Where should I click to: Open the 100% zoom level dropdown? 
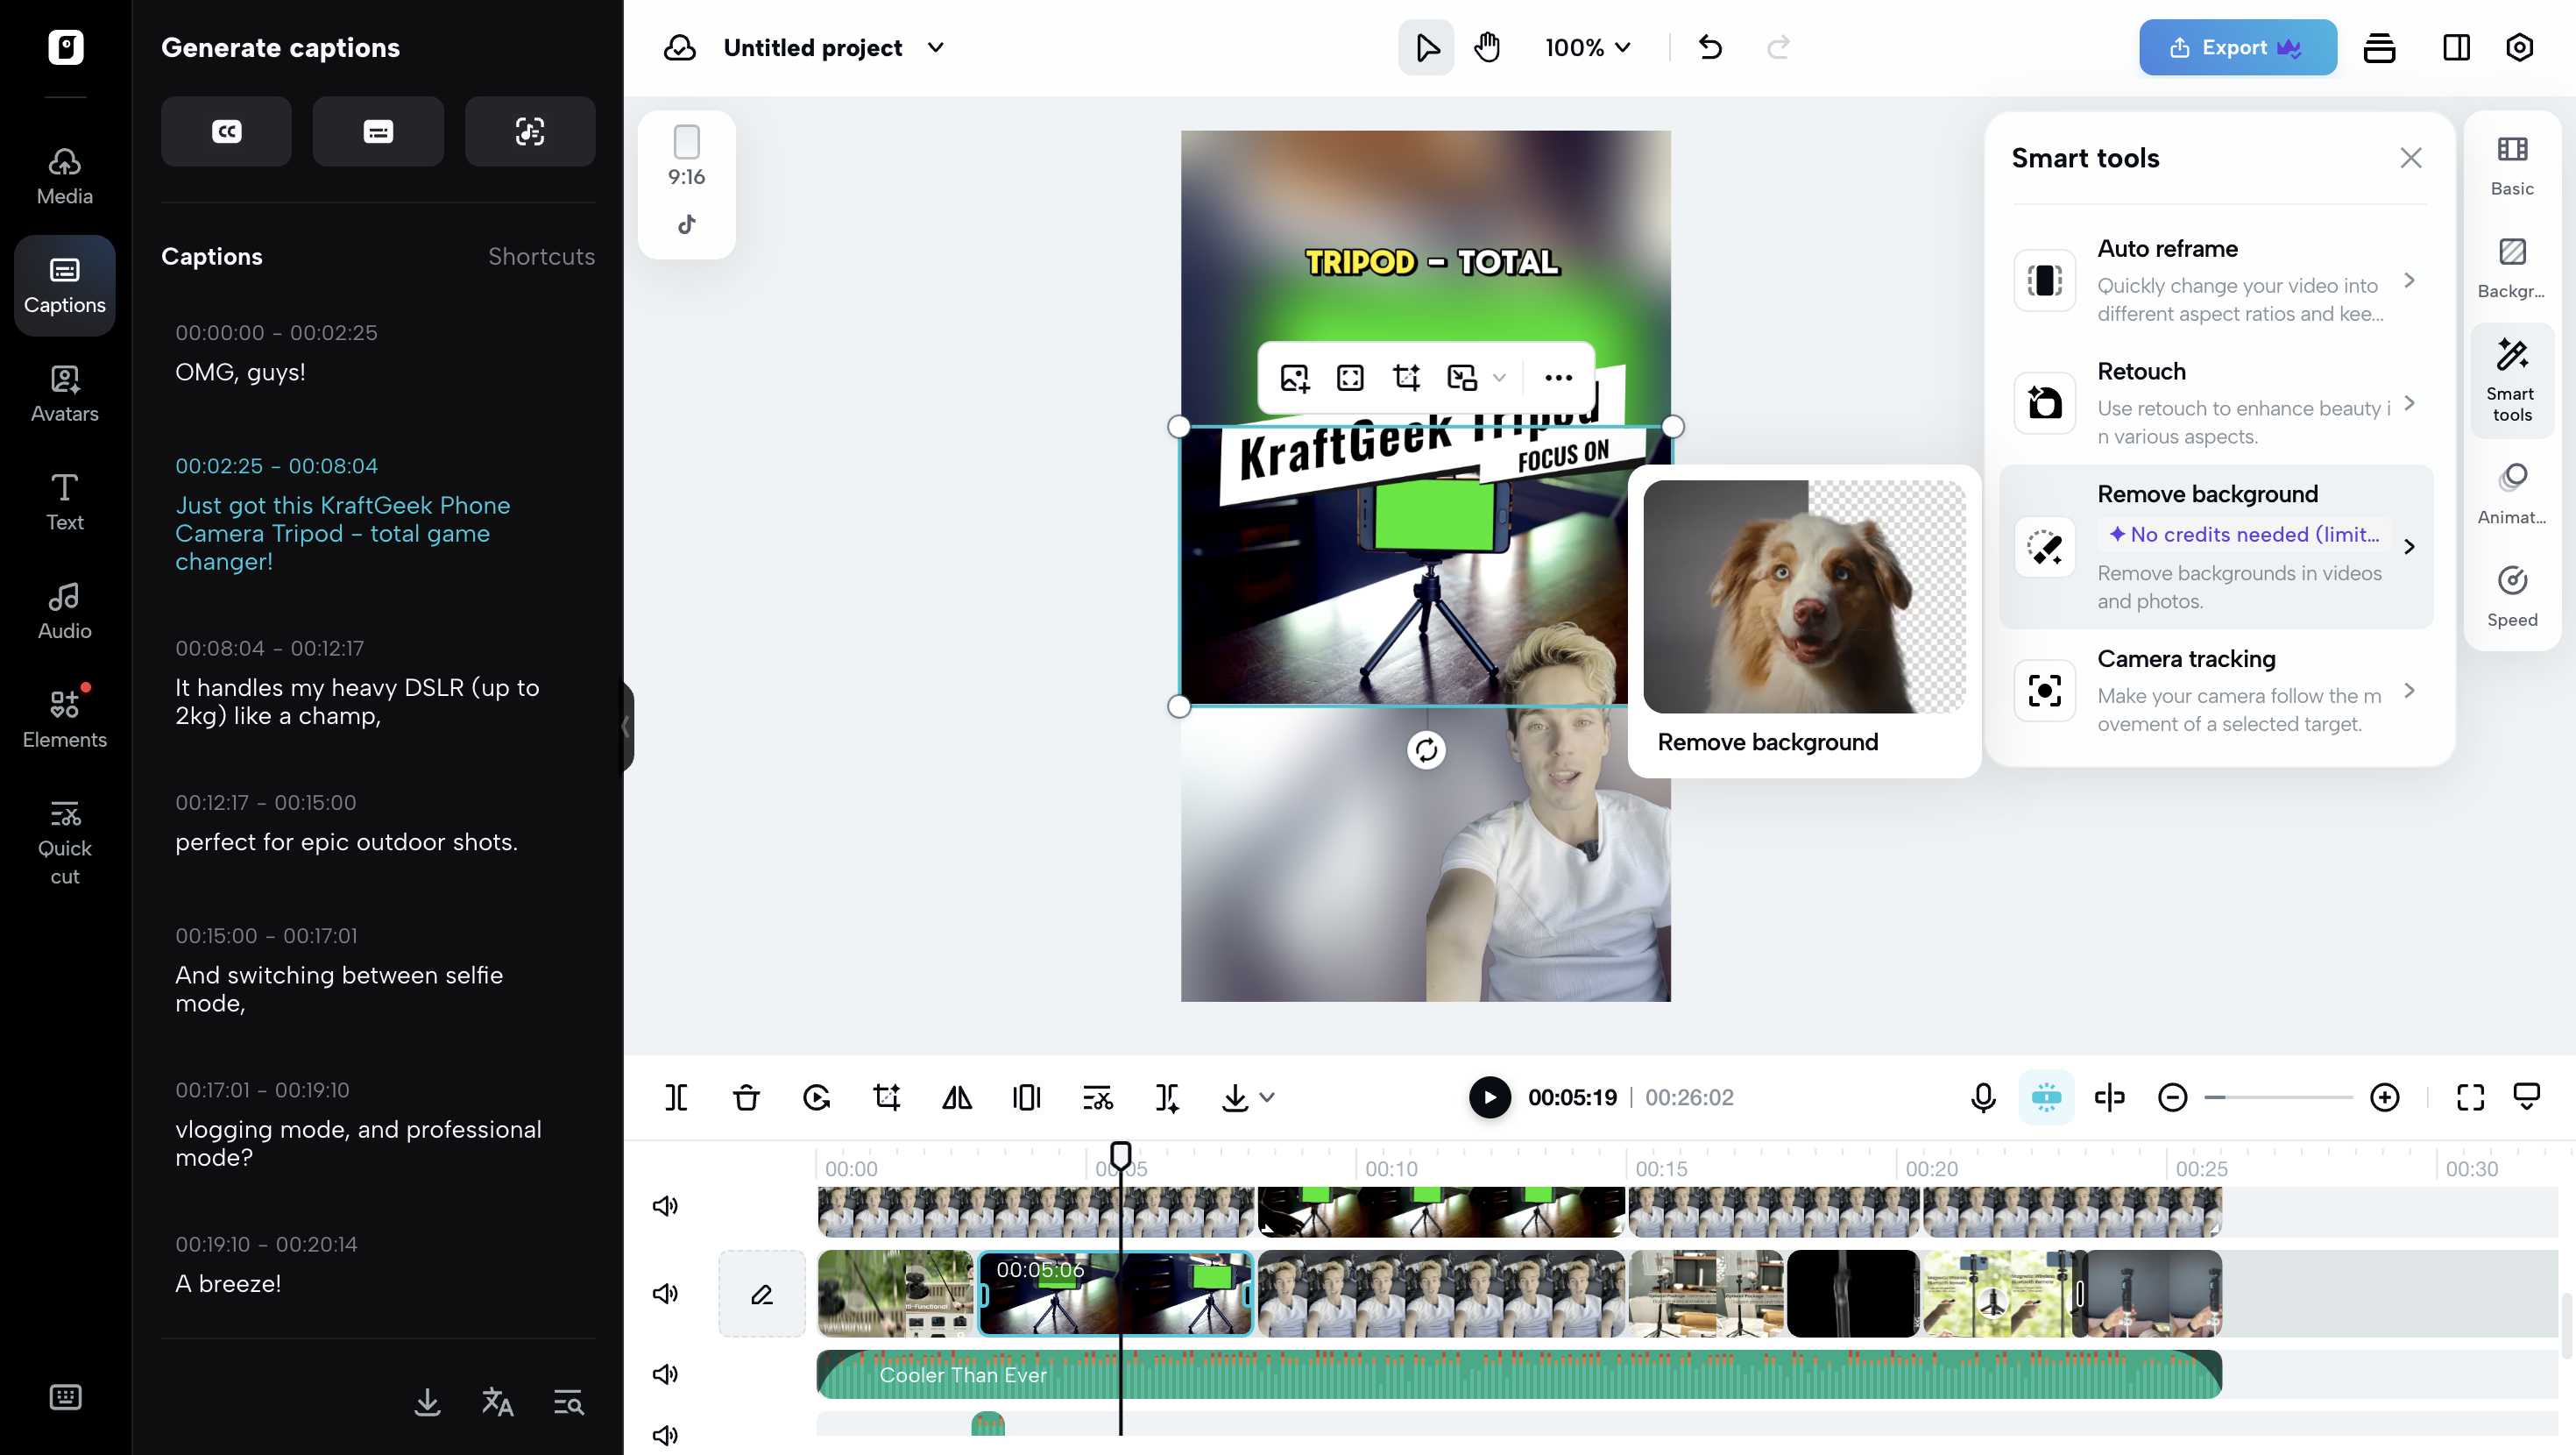pos(1587,47)
